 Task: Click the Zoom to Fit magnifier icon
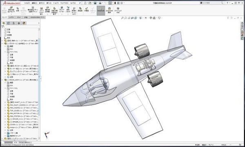coord(122,18)
